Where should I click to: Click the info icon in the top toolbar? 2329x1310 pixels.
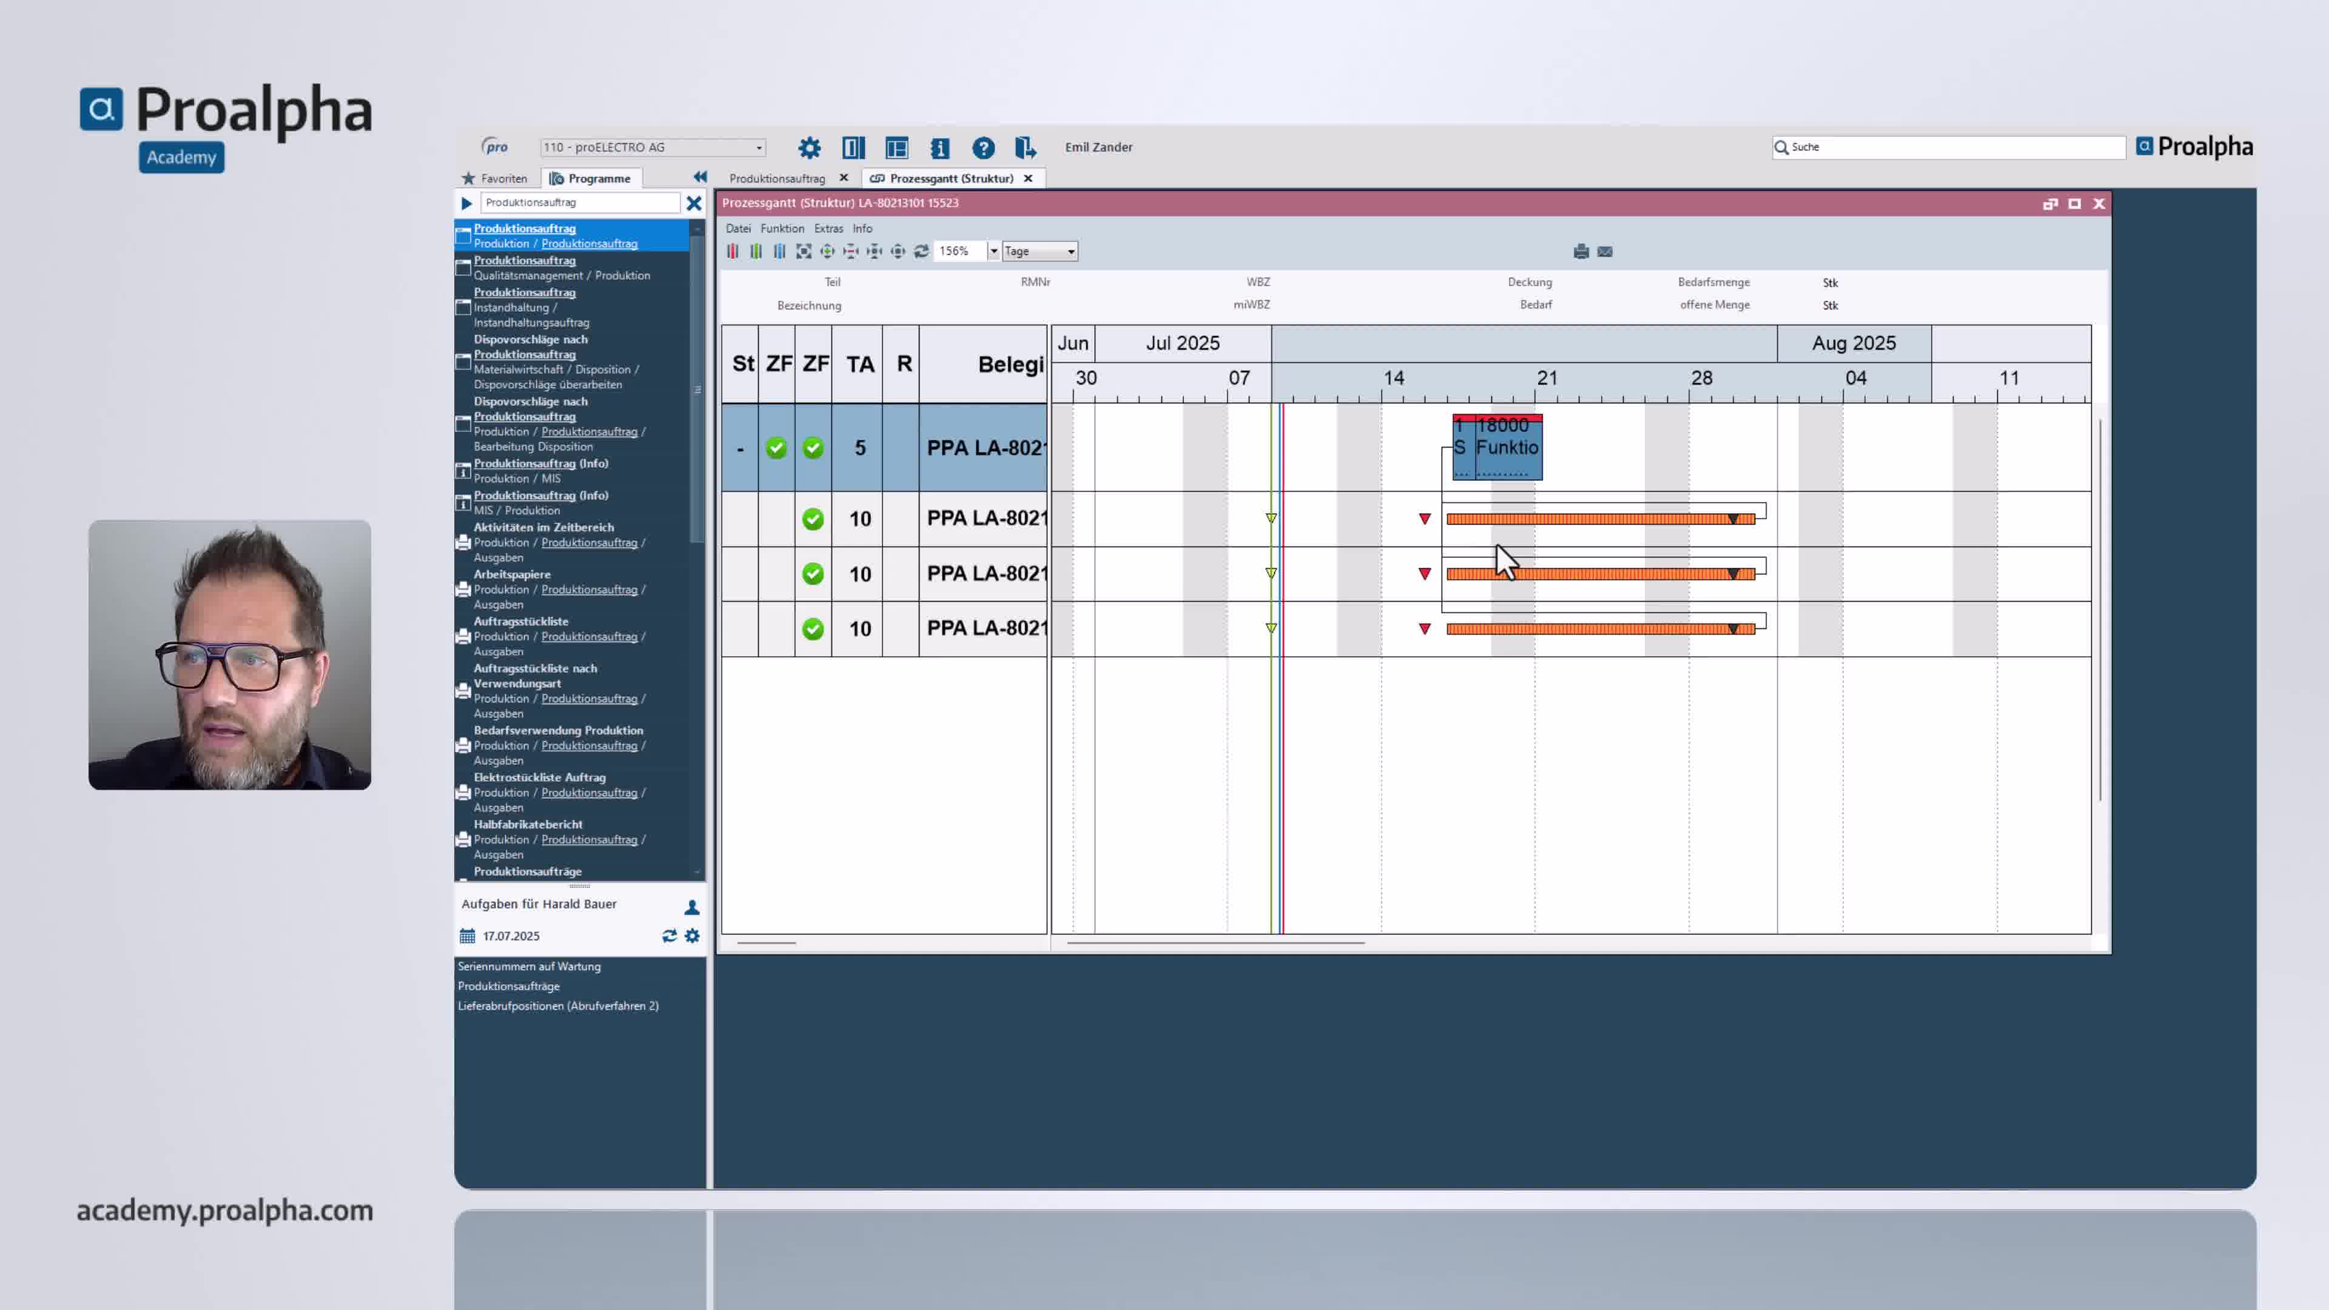940,147
